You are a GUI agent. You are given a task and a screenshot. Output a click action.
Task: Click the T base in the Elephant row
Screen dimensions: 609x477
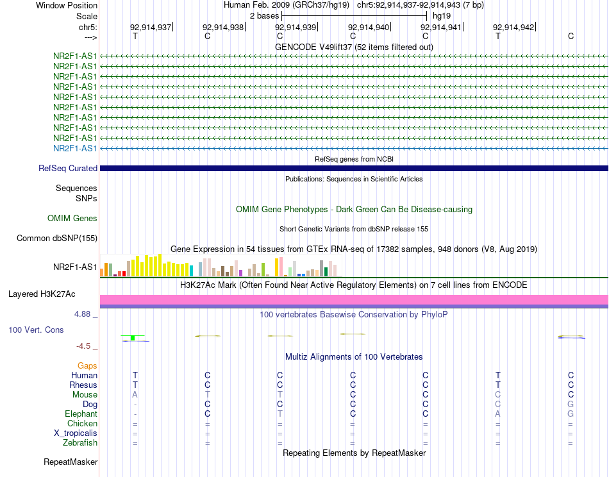click(280, 414)
